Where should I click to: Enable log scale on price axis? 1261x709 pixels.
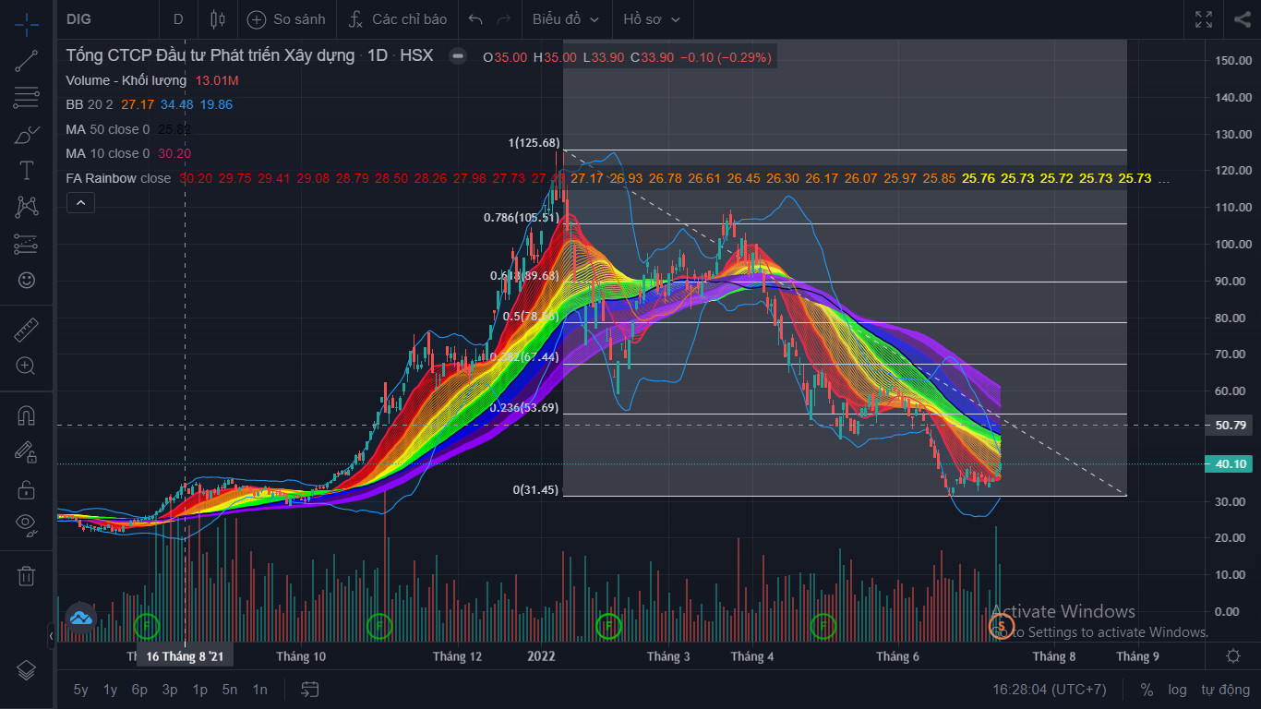(1177, 690)
